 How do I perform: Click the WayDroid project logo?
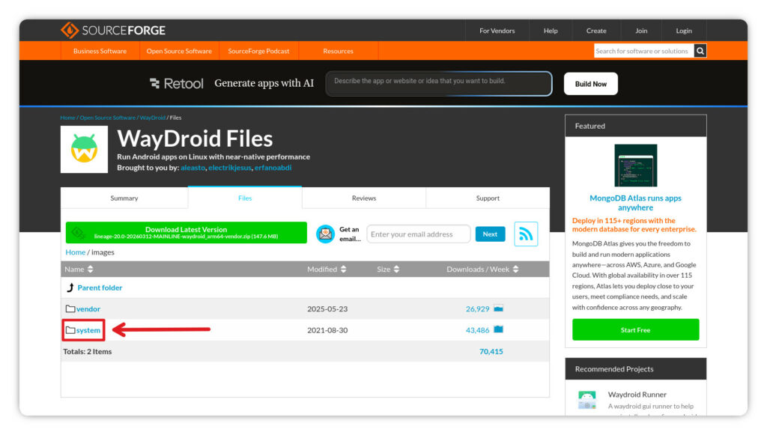84,149
